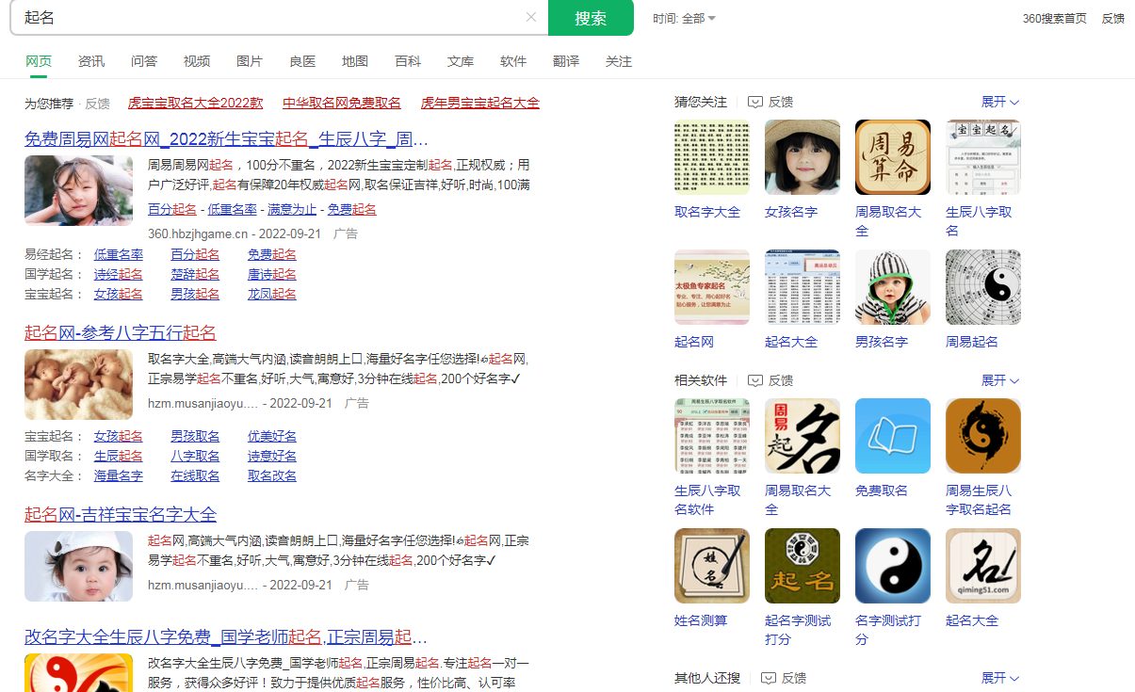Switch to the 图片 tab
The width and height of the screenshot is (1135, 692).
250,61
